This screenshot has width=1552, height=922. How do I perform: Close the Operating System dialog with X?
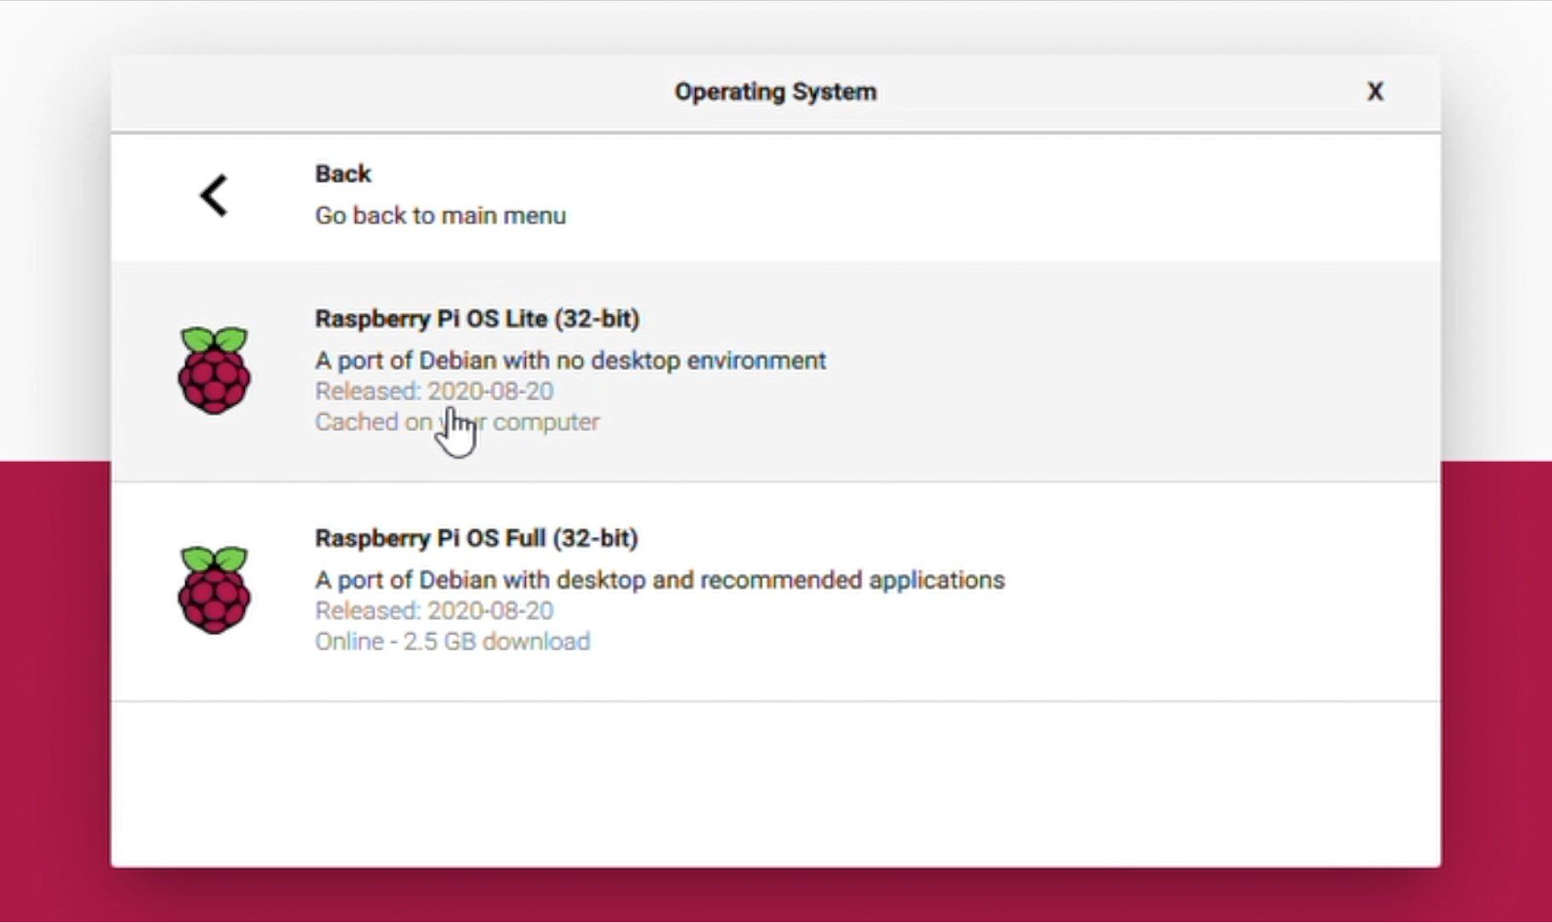[x=1374, y=91]
